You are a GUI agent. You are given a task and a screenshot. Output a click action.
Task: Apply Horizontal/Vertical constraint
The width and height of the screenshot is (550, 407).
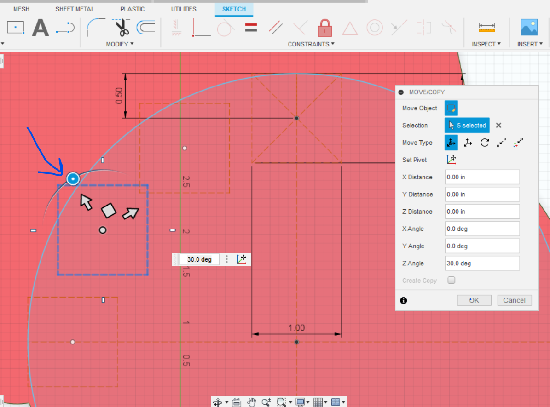(176, 27)
